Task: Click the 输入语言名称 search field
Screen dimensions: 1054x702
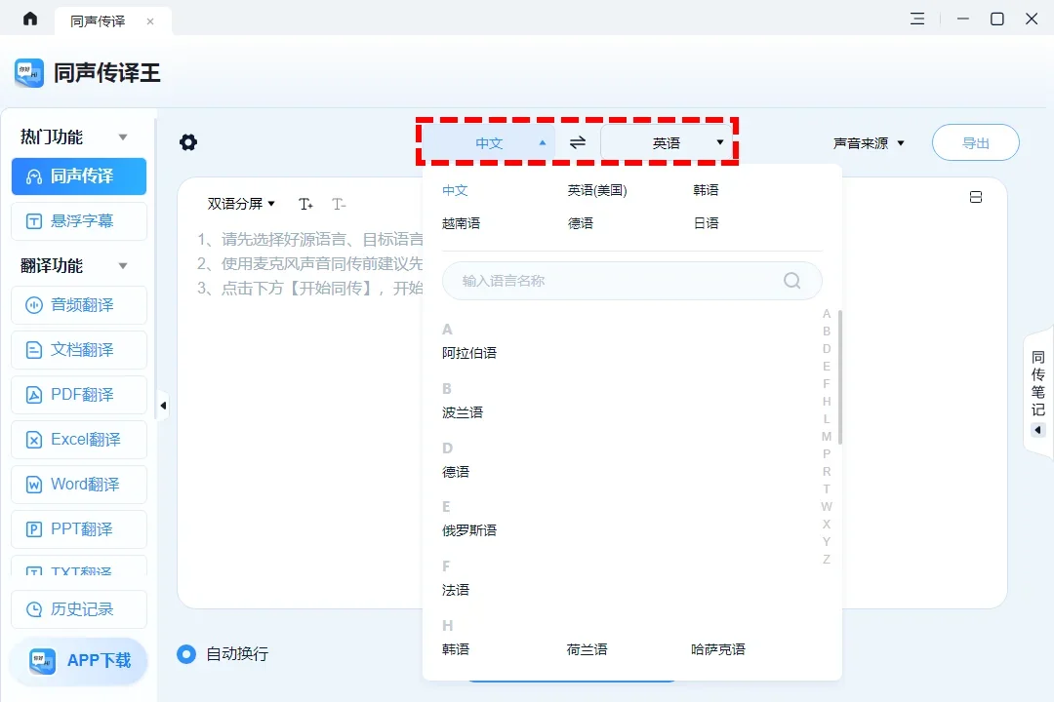Action: 631,280
